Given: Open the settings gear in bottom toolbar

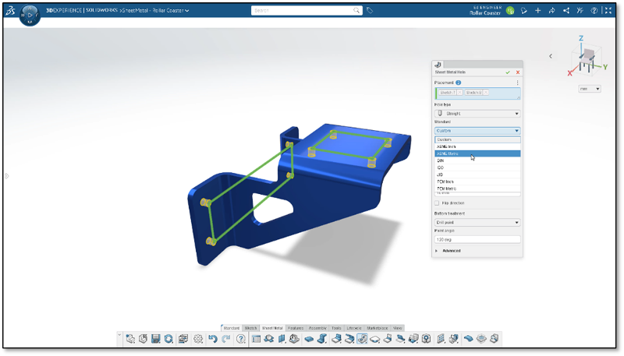Looking at the screenshot, I should pos(198,339).
